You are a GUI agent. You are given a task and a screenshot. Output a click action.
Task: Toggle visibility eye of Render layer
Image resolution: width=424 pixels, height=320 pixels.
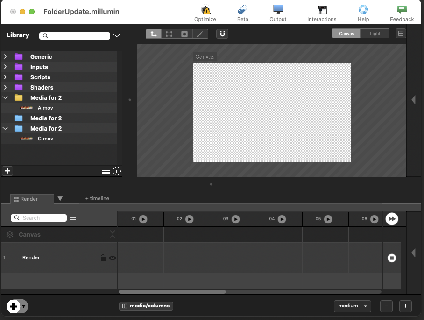[113, 257]
